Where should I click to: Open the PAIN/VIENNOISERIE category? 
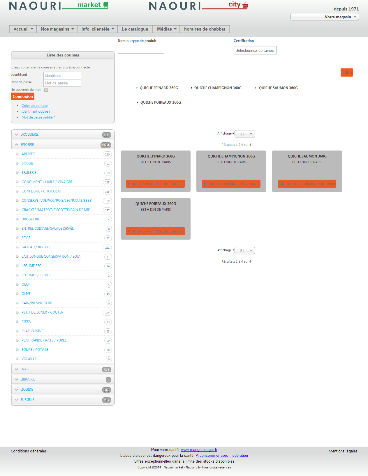pyautogui.click(x=37, y=303)
